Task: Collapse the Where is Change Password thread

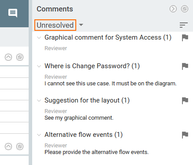Action: tap(39, 66)
